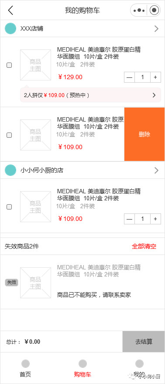Tap the 我的 tab icon

click(139, 364)
